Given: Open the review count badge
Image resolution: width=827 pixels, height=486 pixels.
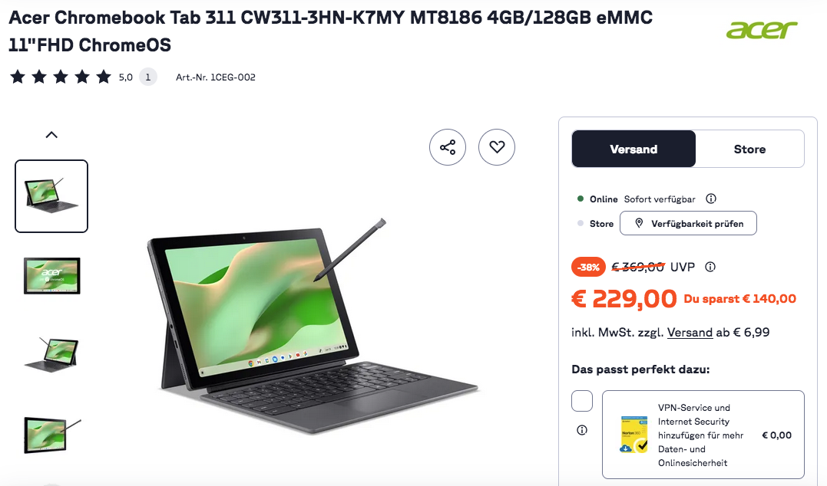Looking at the screenshot, I should pos(147,77).
